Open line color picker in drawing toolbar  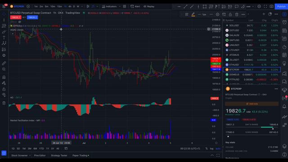click(193, 14)
